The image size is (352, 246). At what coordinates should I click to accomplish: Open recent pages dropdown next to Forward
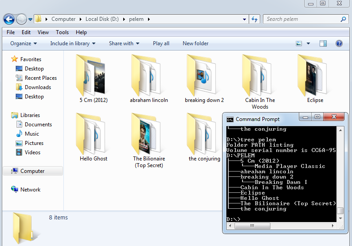(x=30, y=20)
